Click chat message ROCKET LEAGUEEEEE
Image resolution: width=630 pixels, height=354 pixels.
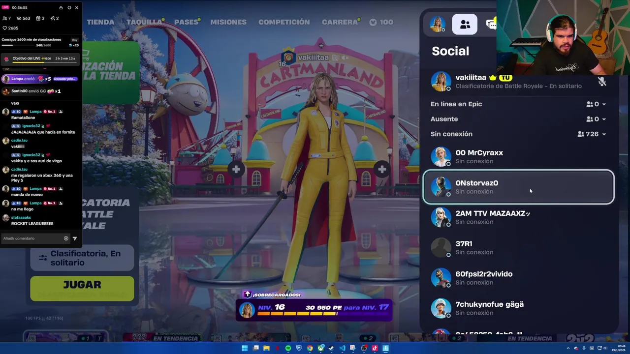[32, 224]
